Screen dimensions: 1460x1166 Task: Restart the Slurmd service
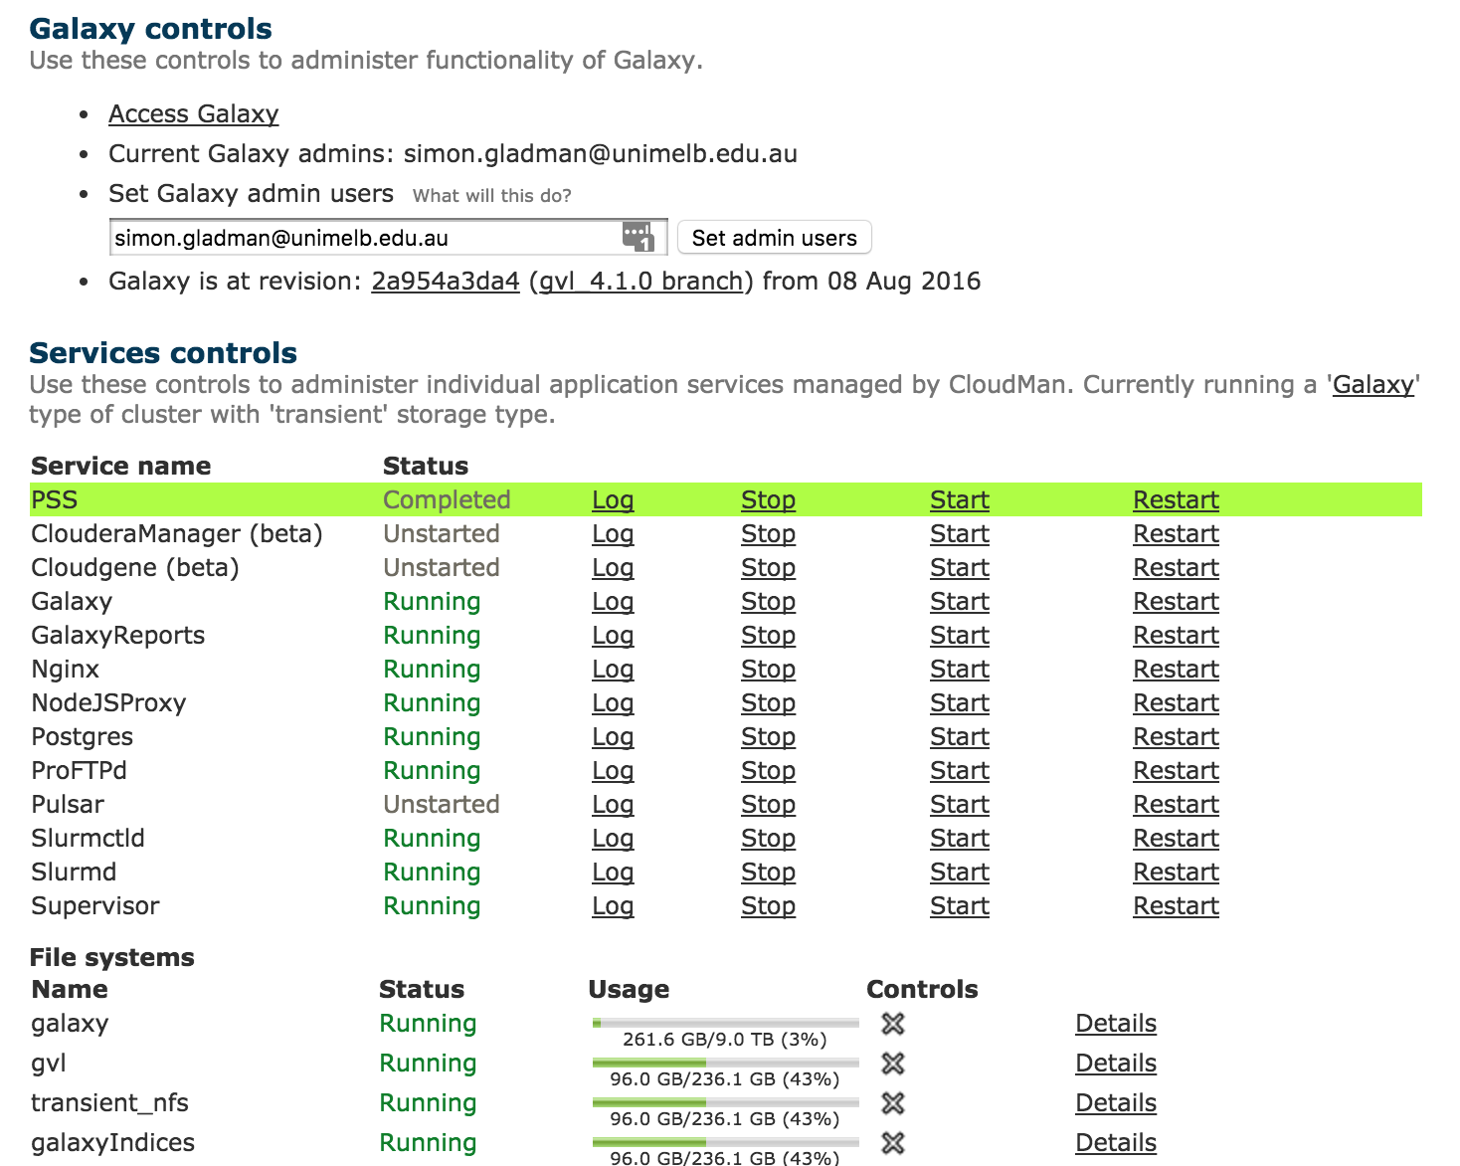1177,873
